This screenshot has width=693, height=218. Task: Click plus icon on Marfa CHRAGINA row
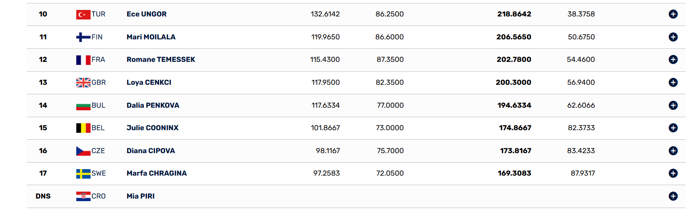[x=673, y=173]
